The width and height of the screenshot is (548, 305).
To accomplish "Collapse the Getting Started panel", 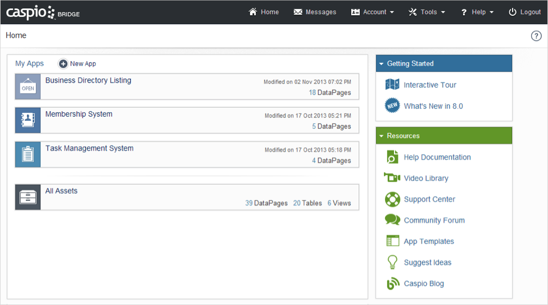I will click(382, 64).
